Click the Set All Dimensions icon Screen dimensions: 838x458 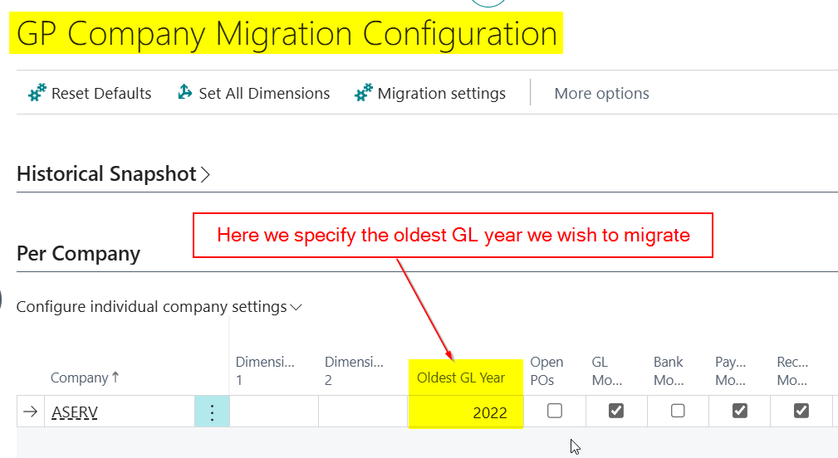[185, 93]
